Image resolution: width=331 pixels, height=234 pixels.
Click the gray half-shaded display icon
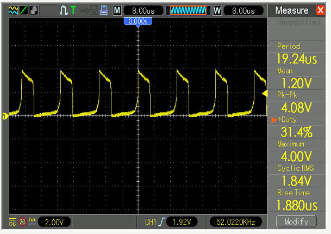tap(33, 10)
